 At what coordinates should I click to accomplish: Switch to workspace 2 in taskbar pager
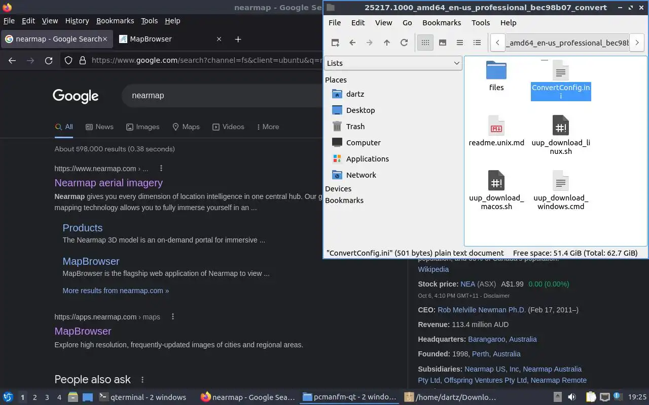coord(34,397)
